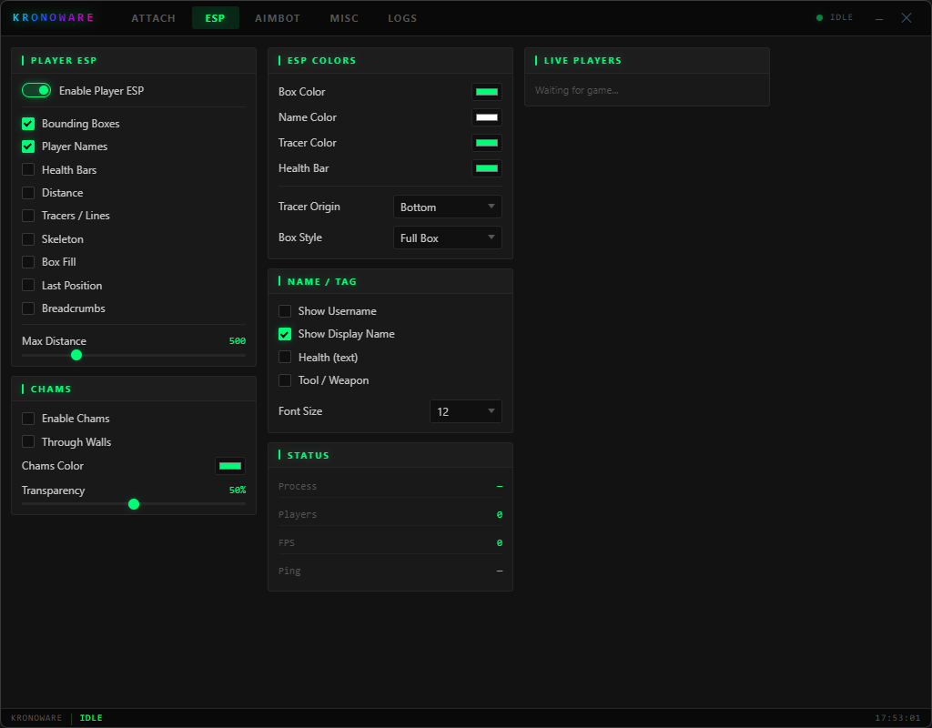This screenshot has height=728, width=932.
Task: Check the Enable Chams box
Action: point(28,419)
